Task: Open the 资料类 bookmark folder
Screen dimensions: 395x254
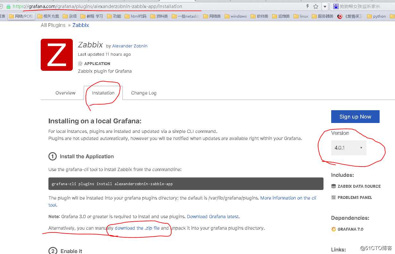Action: pyautogui.click(x=159, y=16)
